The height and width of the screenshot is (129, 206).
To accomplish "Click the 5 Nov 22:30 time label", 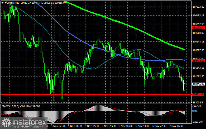I will click(109, 126).
